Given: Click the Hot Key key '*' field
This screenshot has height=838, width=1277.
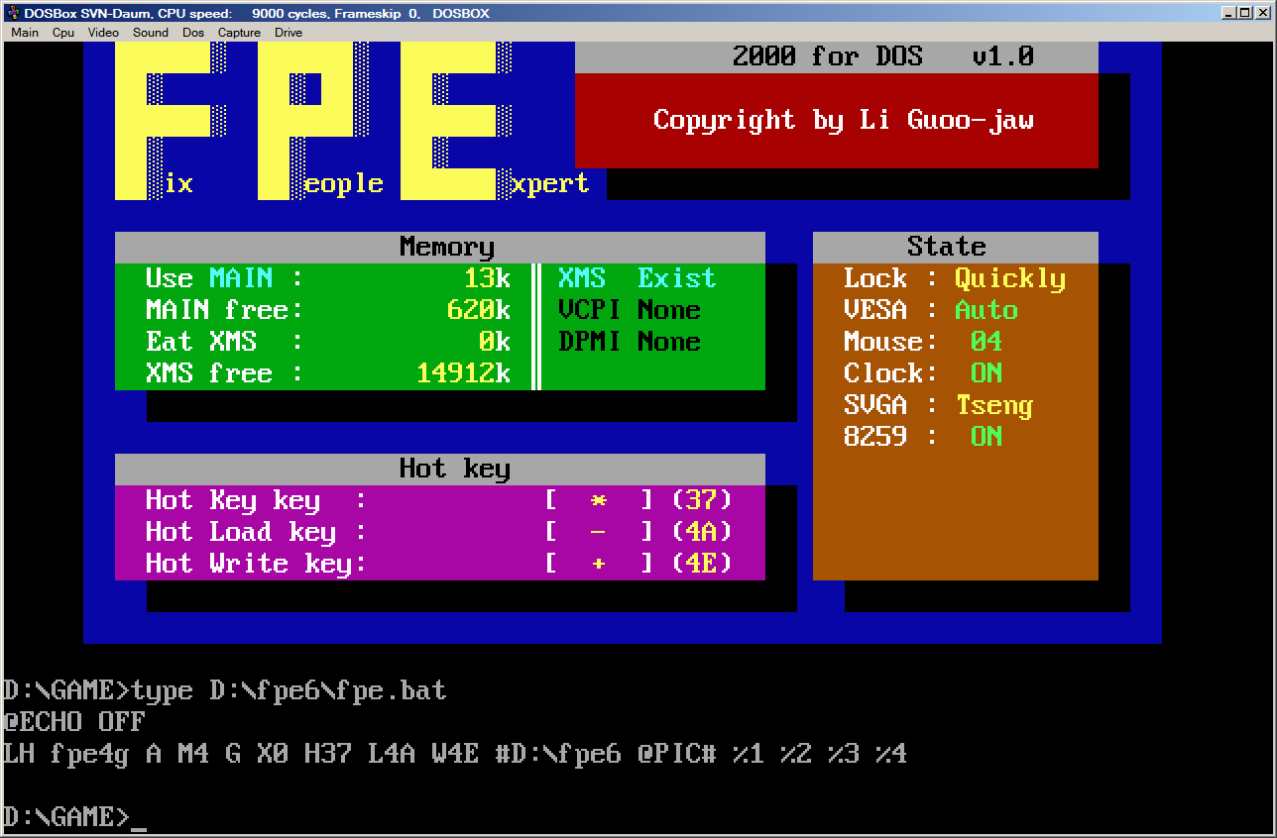Looking at the screenshot, I should click(599, 500).
